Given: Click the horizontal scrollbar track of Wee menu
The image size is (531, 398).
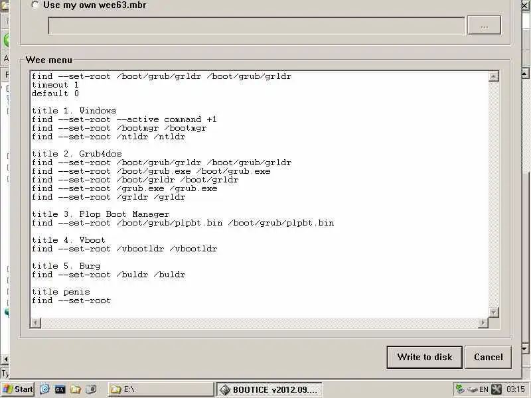Looking at the screenshot, I should click(260, 323).
